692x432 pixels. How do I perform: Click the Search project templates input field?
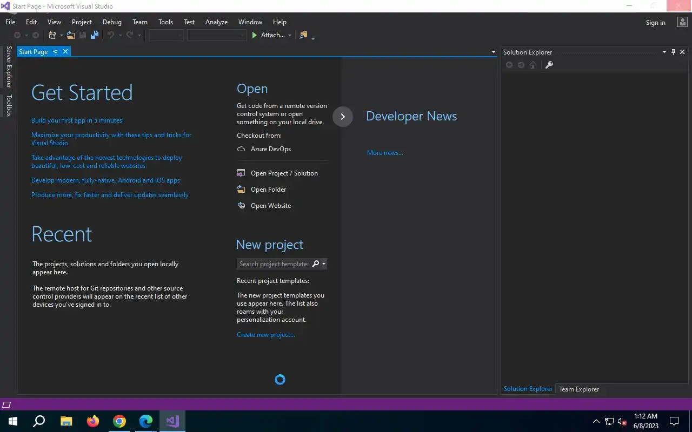(x=274, y=264)
